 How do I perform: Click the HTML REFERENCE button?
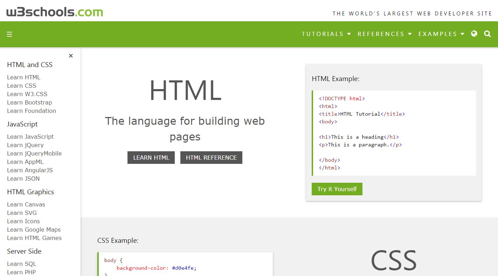211,157
